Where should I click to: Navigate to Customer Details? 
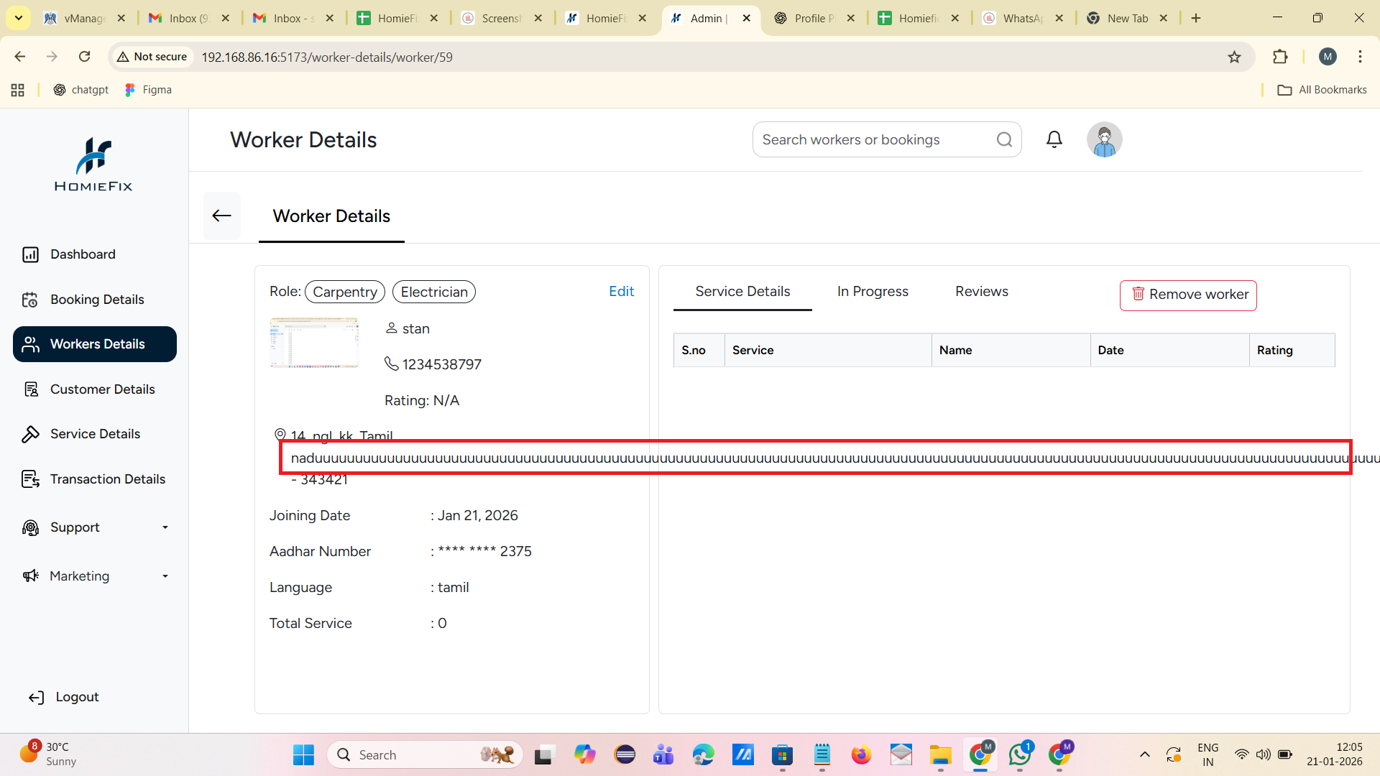(102, 389)
